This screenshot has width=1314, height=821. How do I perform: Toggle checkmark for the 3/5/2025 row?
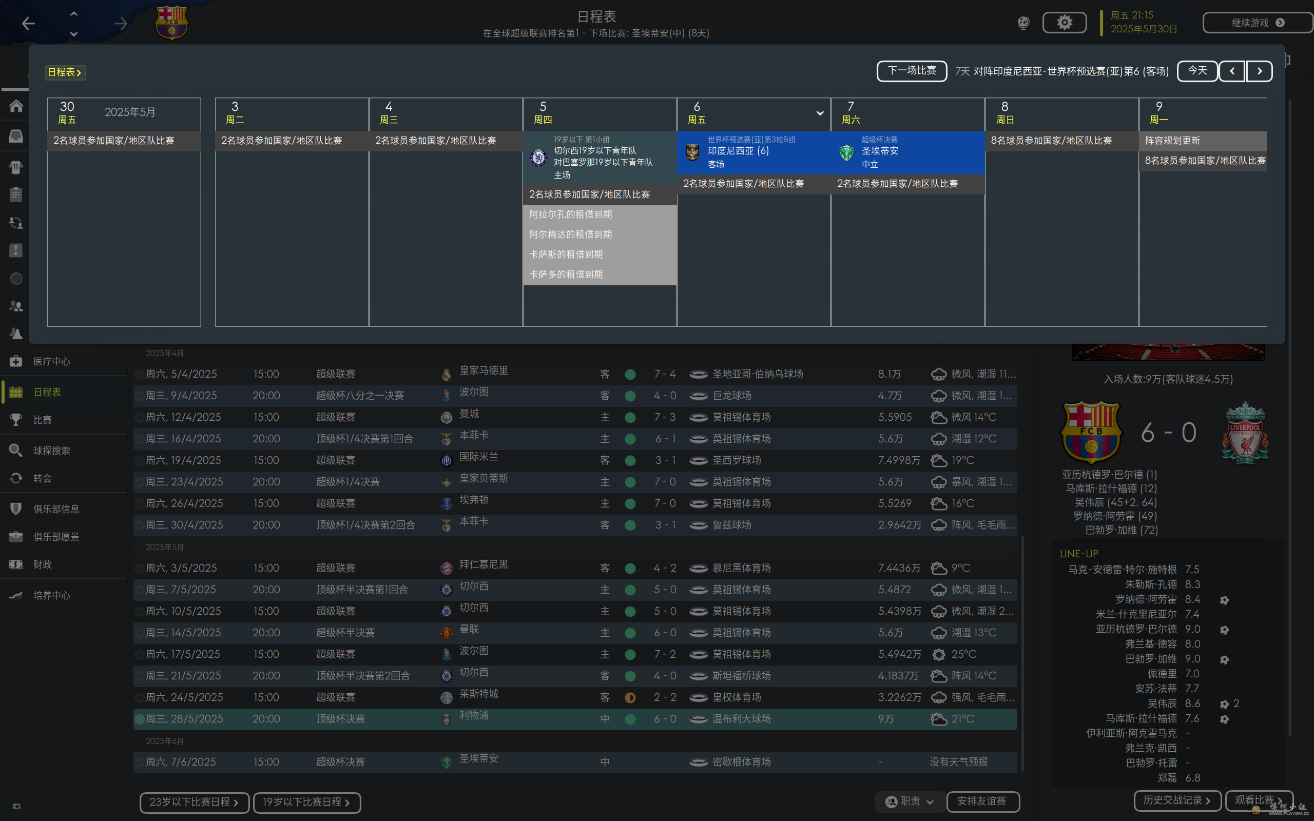click(x=140, y=569)
